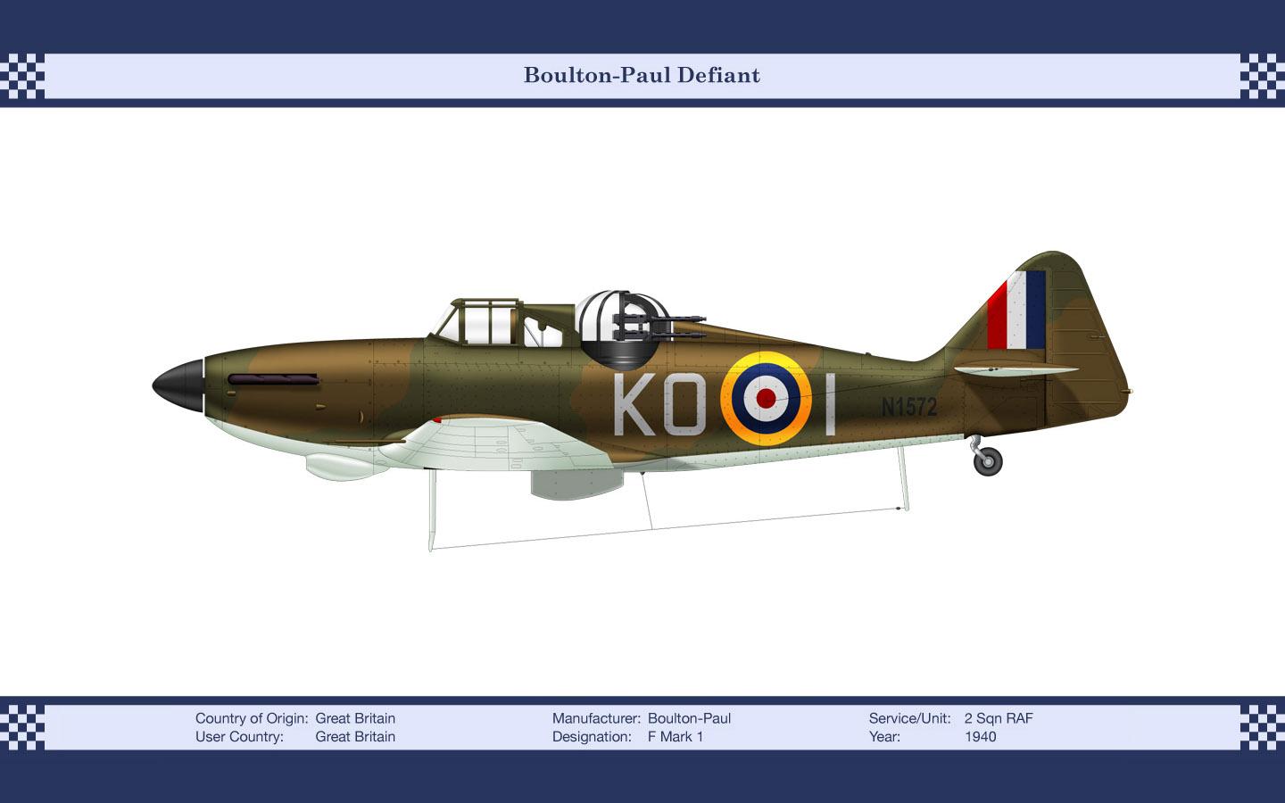1285x803 pixels.
Task: Click the letter K squadron code
Action: click(x=635, y=405)
